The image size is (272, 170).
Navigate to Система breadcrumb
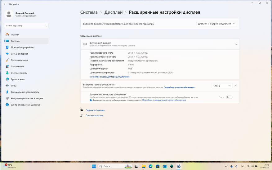coord(89,12)
